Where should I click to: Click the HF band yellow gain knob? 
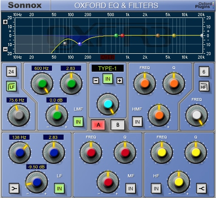pyautogui.click(x=179, y=182)
